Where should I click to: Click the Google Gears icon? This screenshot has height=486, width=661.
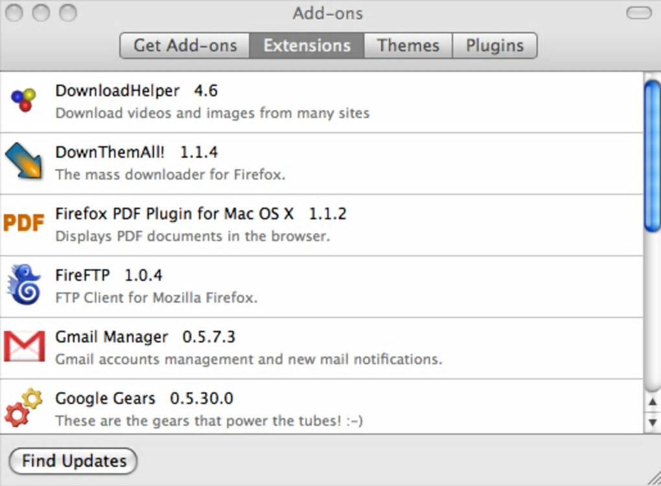24,408
